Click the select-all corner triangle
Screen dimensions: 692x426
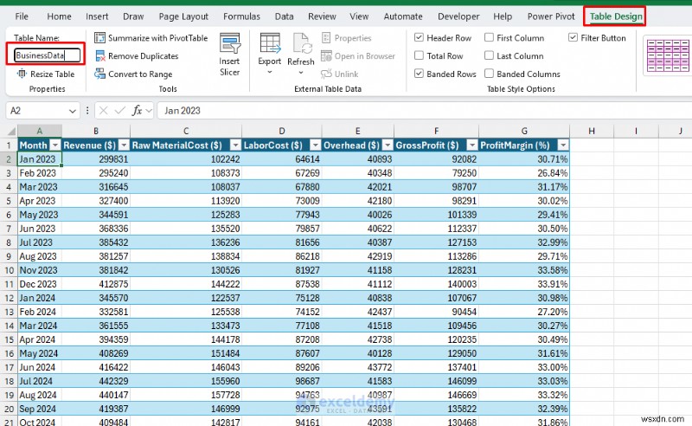pyautogui.click(x=12, y=132)
